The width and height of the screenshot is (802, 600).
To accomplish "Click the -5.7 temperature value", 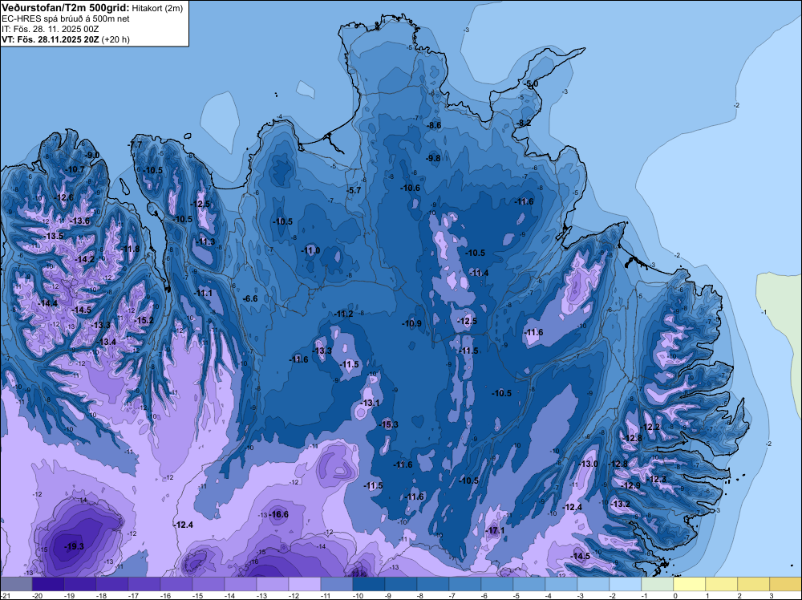I will coord(354,190).
